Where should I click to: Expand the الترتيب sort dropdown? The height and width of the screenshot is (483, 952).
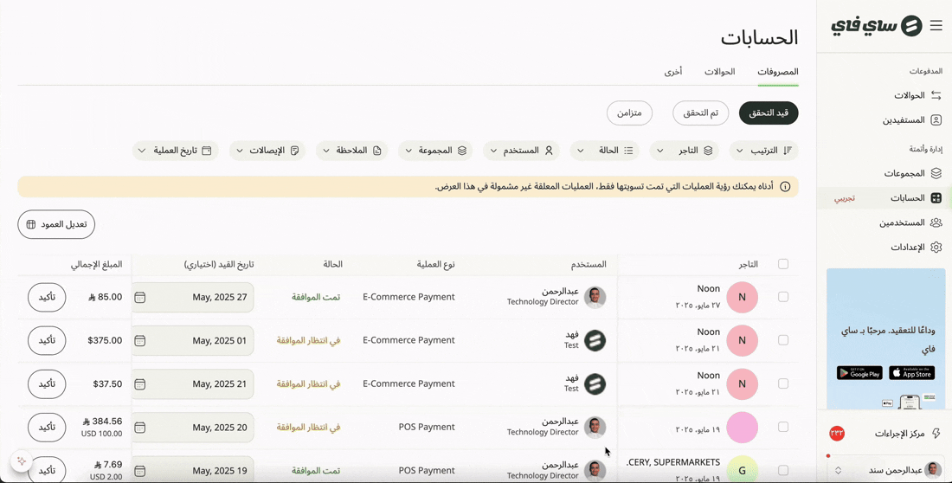pyautogui.click(x=764, y=151)
